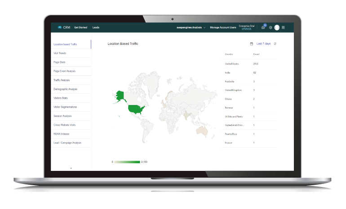Open Visitors Stats in sidebar
This screenshot has width=346, height=209.
[71, 98]
